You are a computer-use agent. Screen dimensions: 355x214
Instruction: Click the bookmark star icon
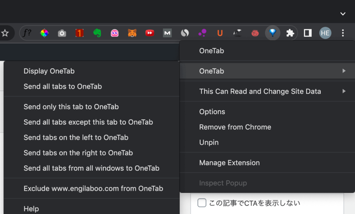point(6,33)
